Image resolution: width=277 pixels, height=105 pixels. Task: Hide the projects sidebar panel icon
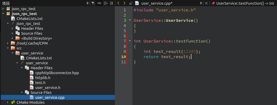tap(111, 3)
